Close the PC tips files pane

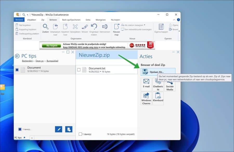(x=73, y=52)
